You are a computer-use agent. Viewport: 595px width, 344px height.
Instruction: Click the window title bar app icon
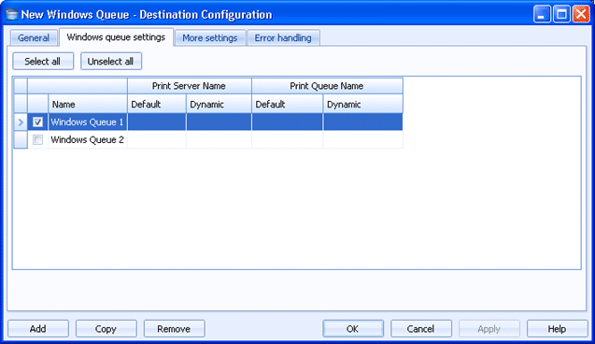12,14
